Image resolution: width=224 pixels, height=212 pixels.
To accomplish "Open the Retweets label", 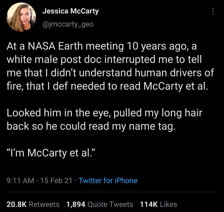I will (x=44, y=204).
